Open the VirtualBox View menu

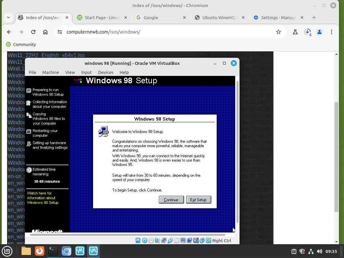[70, 73]
